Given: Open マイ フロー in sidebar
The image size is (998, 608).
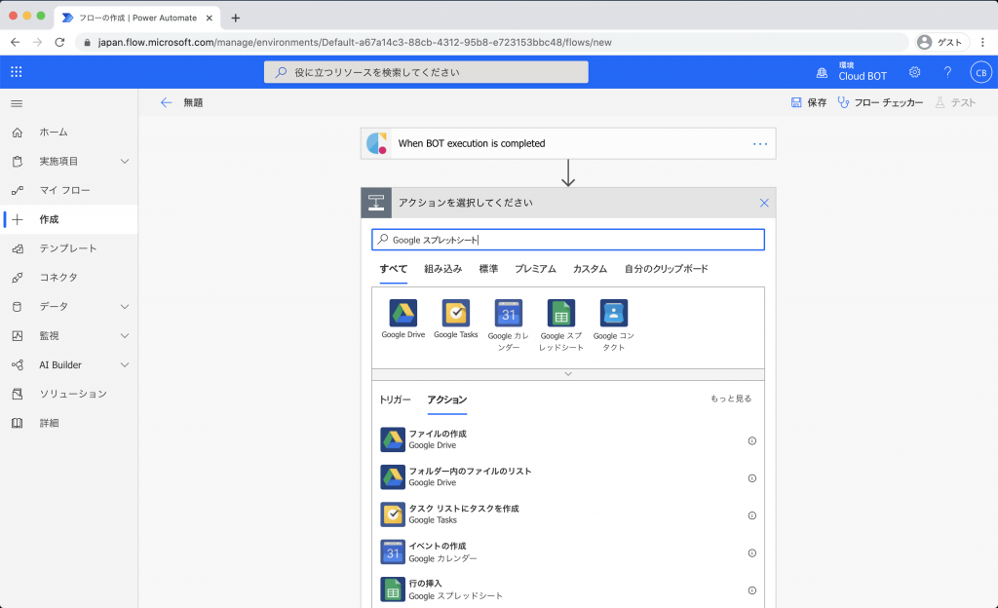Looking at the screenshot, I should [69, 190].
